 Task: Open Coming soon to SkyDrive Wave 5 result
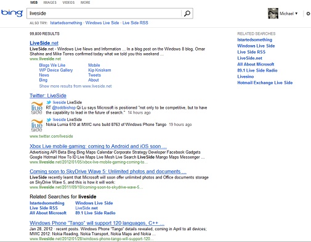click(108, 172)
